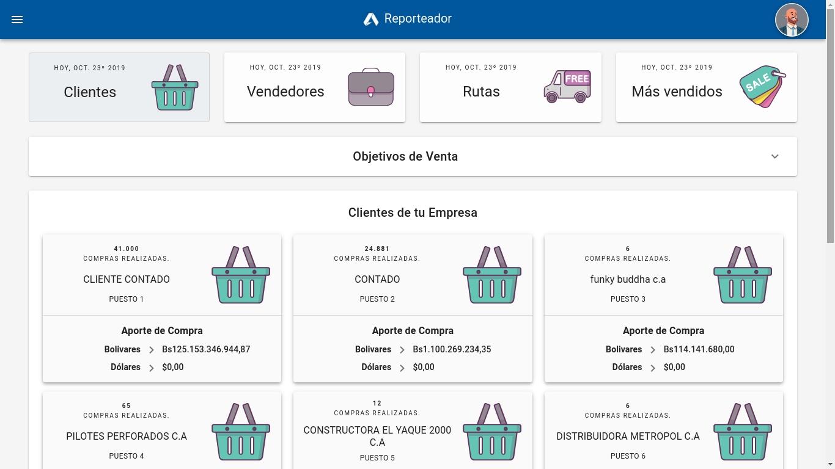This screenshot has width=835, height=469.
Task: Click basket icon of CONTADO puesto 2 card
Action: tap(492, 275)
